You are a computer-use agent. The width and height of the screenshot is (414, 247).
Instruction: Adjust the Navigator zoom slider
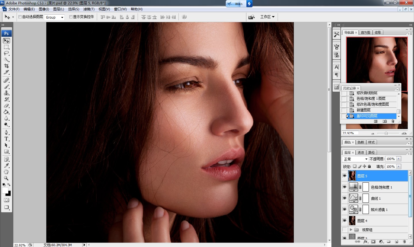coord(386,133)
